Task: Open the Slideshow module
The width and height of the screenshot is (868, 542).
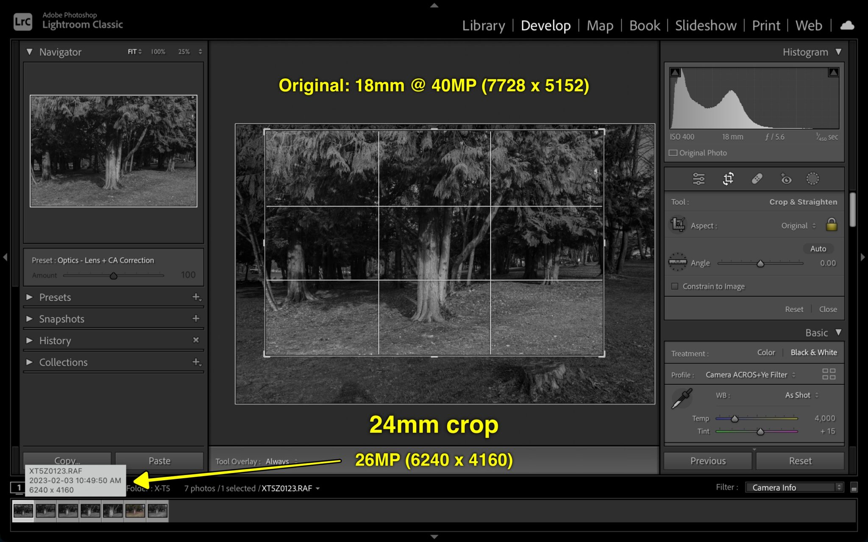Action: (x=705, y=25)
